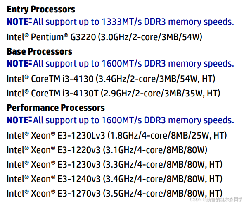Click the registered mark after Pentium
Screen dimensions: 244x204
[x=66, y=35]
